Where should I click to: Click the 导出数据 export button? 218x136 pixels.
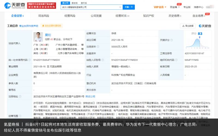point(188,26)
